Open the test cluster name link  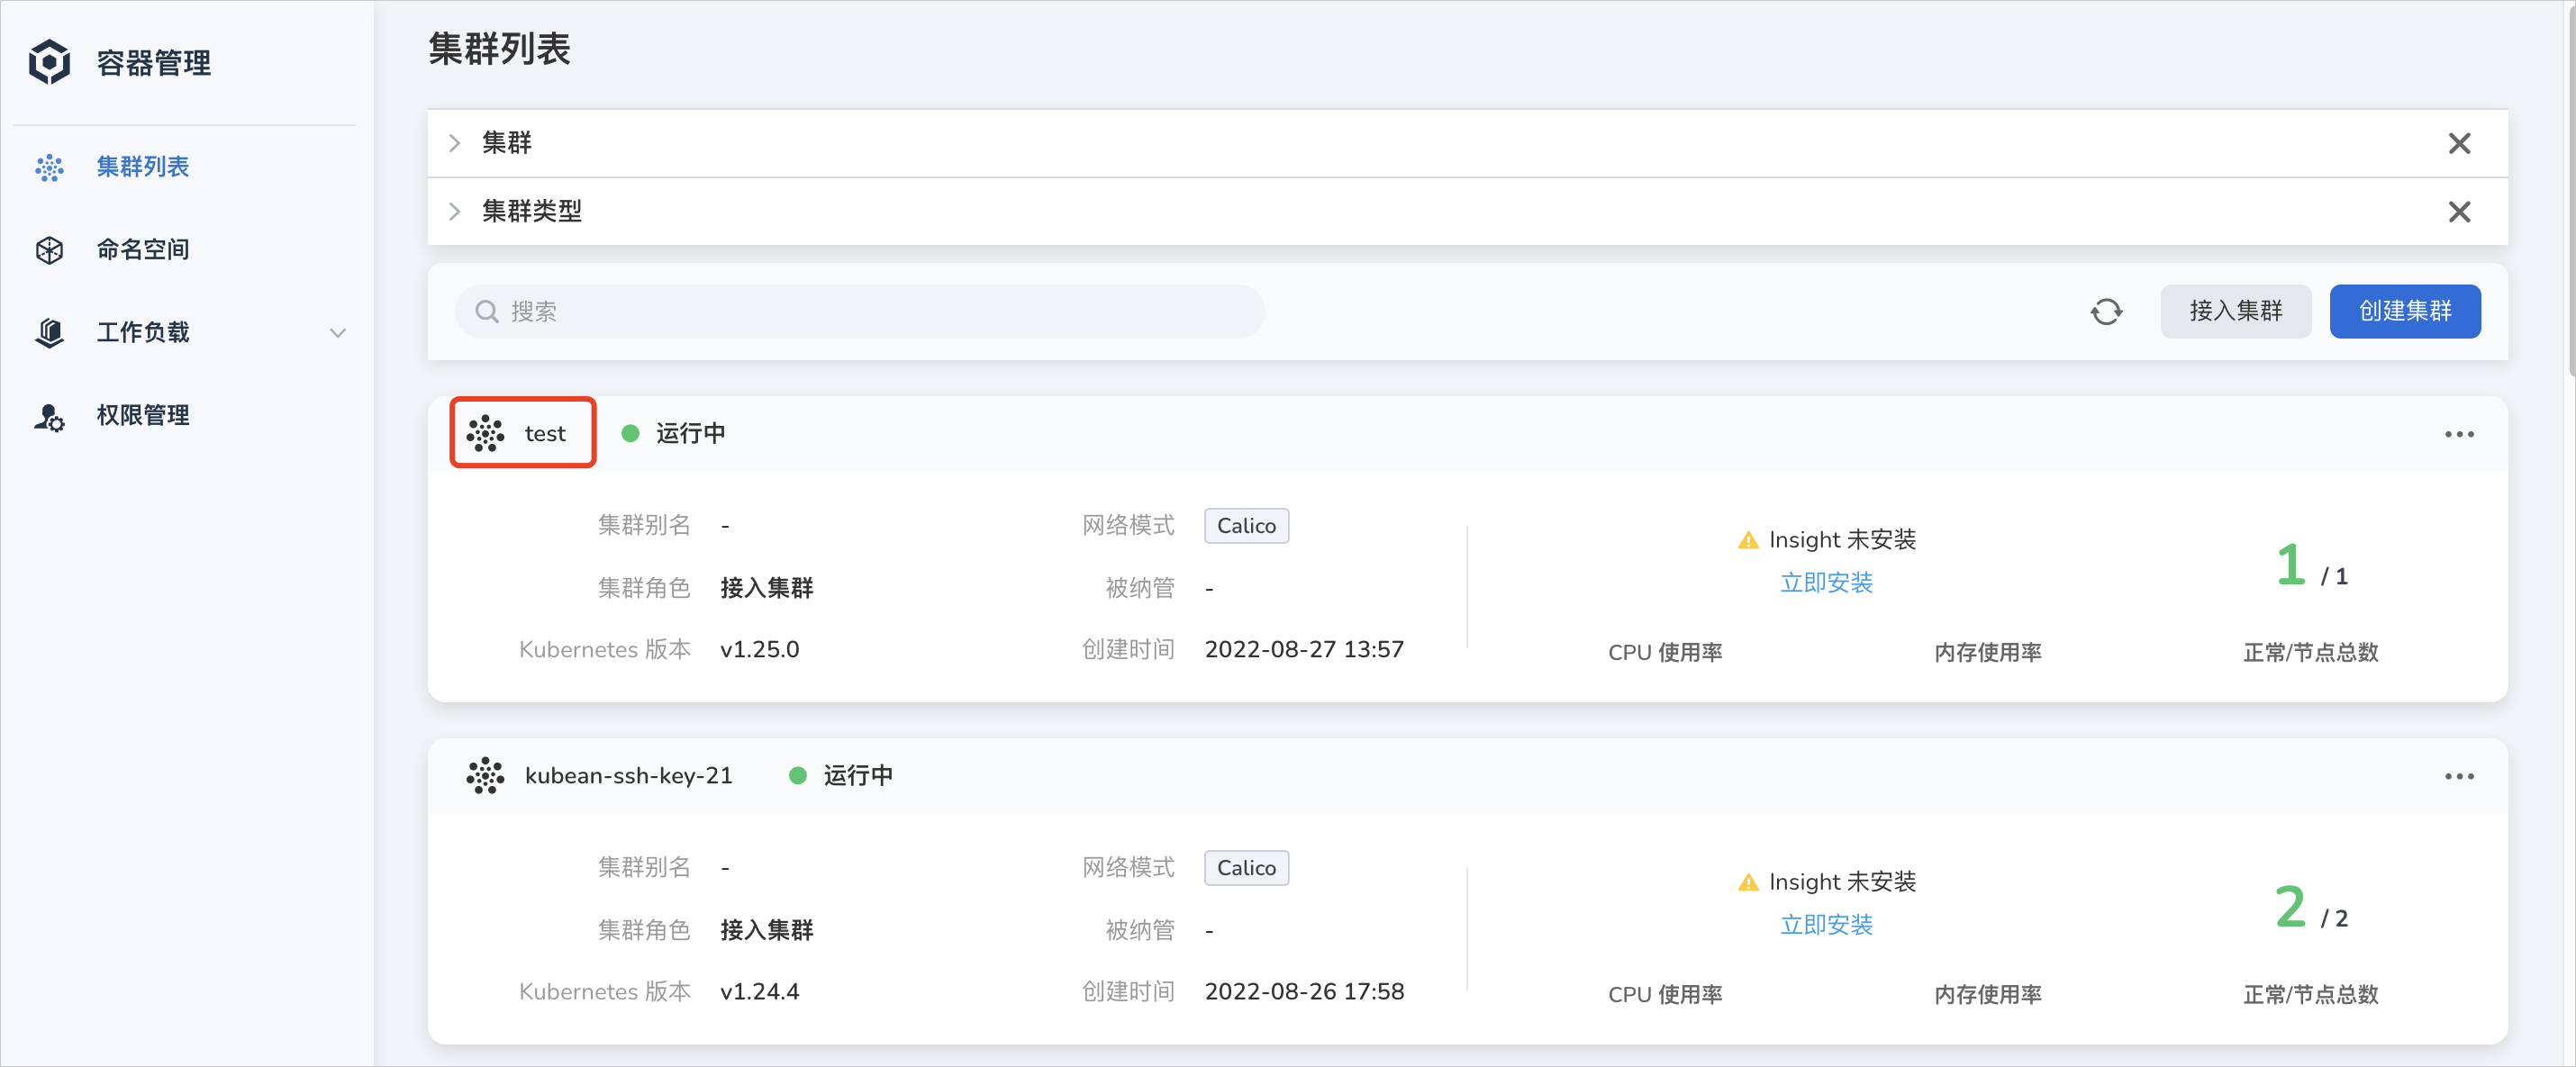tap(544, 434)
